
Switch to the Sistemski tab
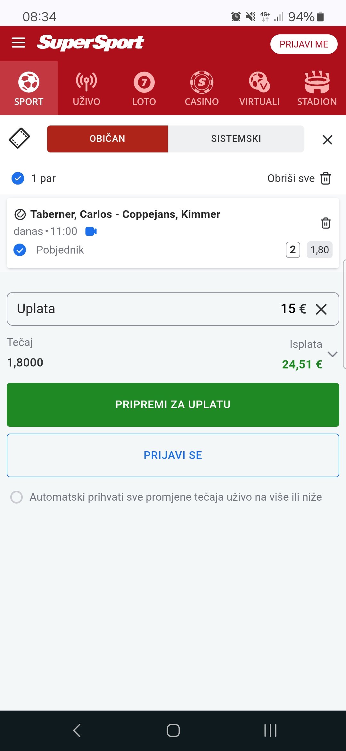click(236, 139)
